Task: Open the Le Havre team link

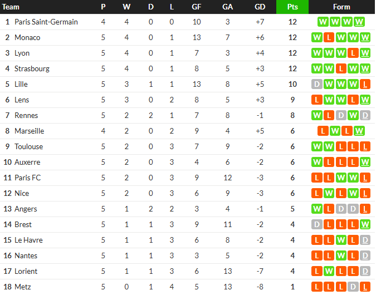Action: click(x=28, y=240)
